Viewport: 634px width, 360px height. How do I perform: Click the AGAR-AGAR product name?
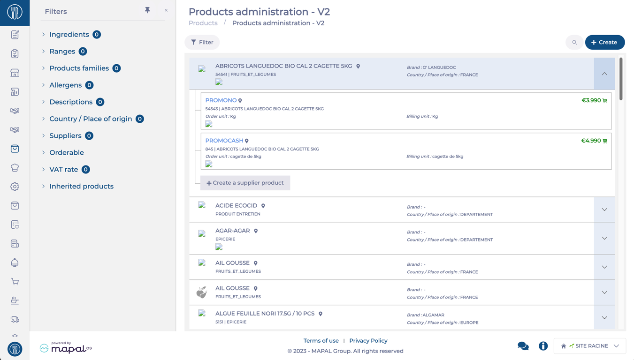[233, 231]
